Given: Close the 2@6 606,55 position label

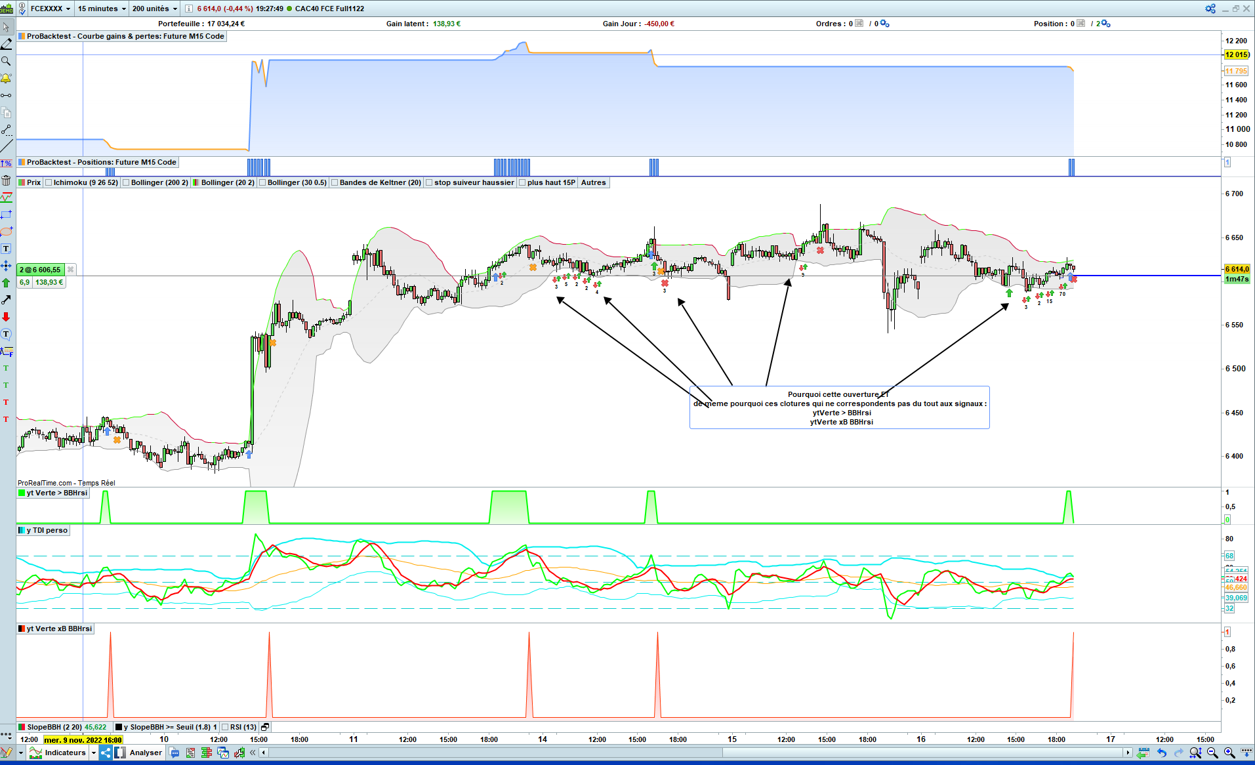Looking at the screenshot, I should click(x=71, y=270).
